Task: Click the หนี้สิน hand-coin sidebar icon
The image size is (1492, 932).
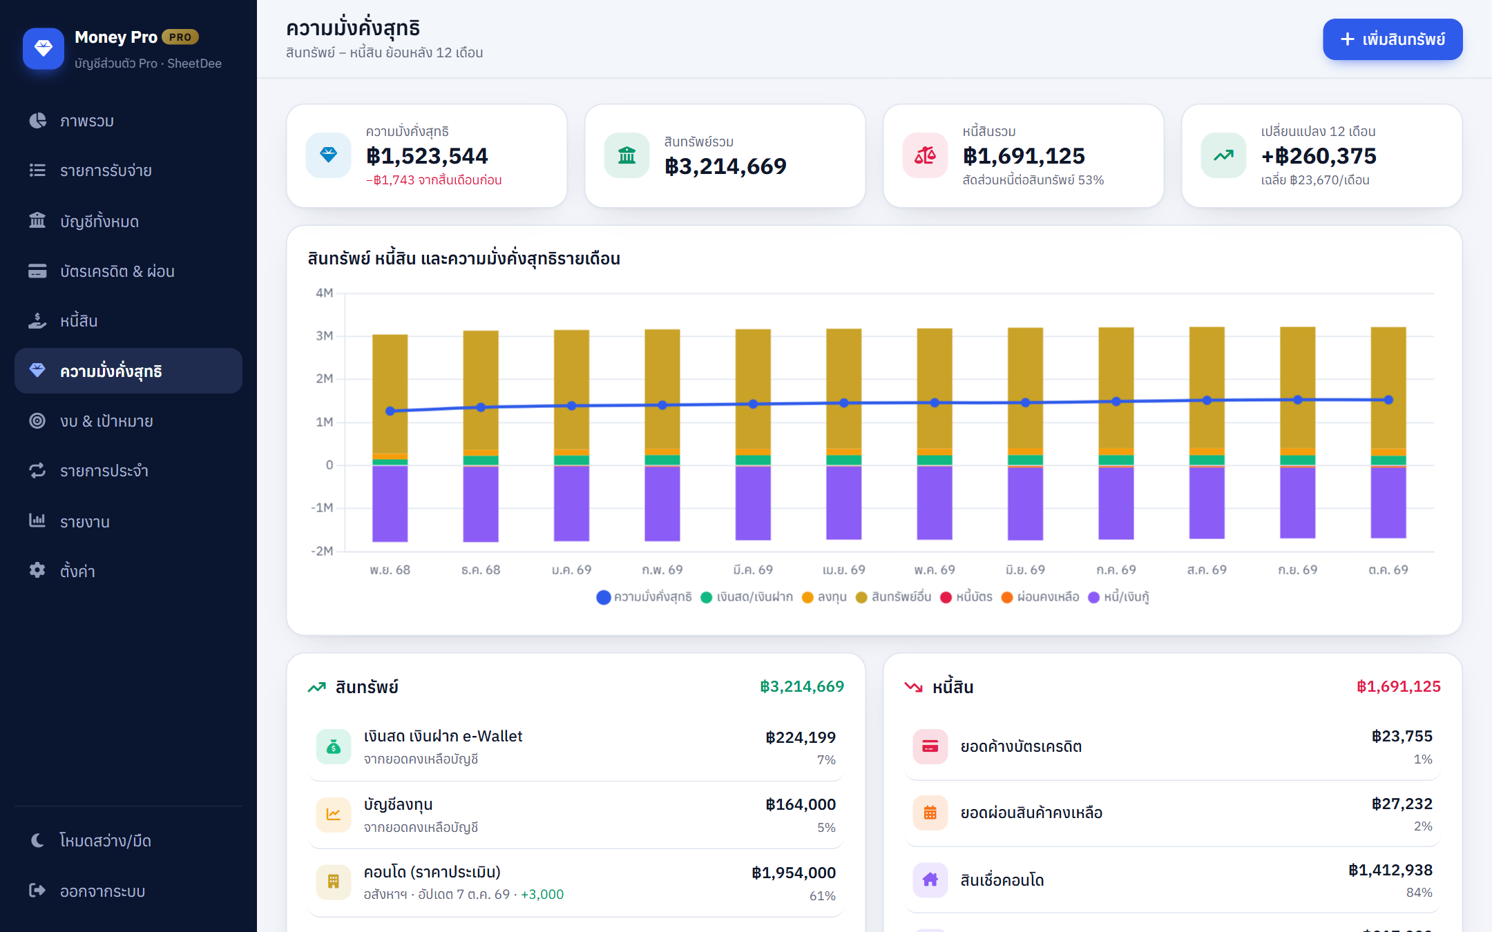Action: tap(37, 321)
